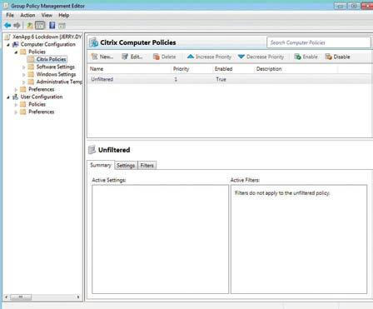Viewport: 373px width, 309px height.
Task: Click the Citrix Computer Policies header icon
Action: tap(94, 42)
